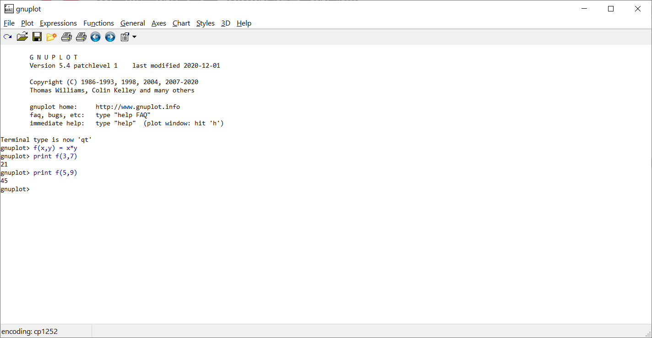The image size is (652, 338).
Task: Maximize the gnuplot window
Action: (x=611, y=9)
